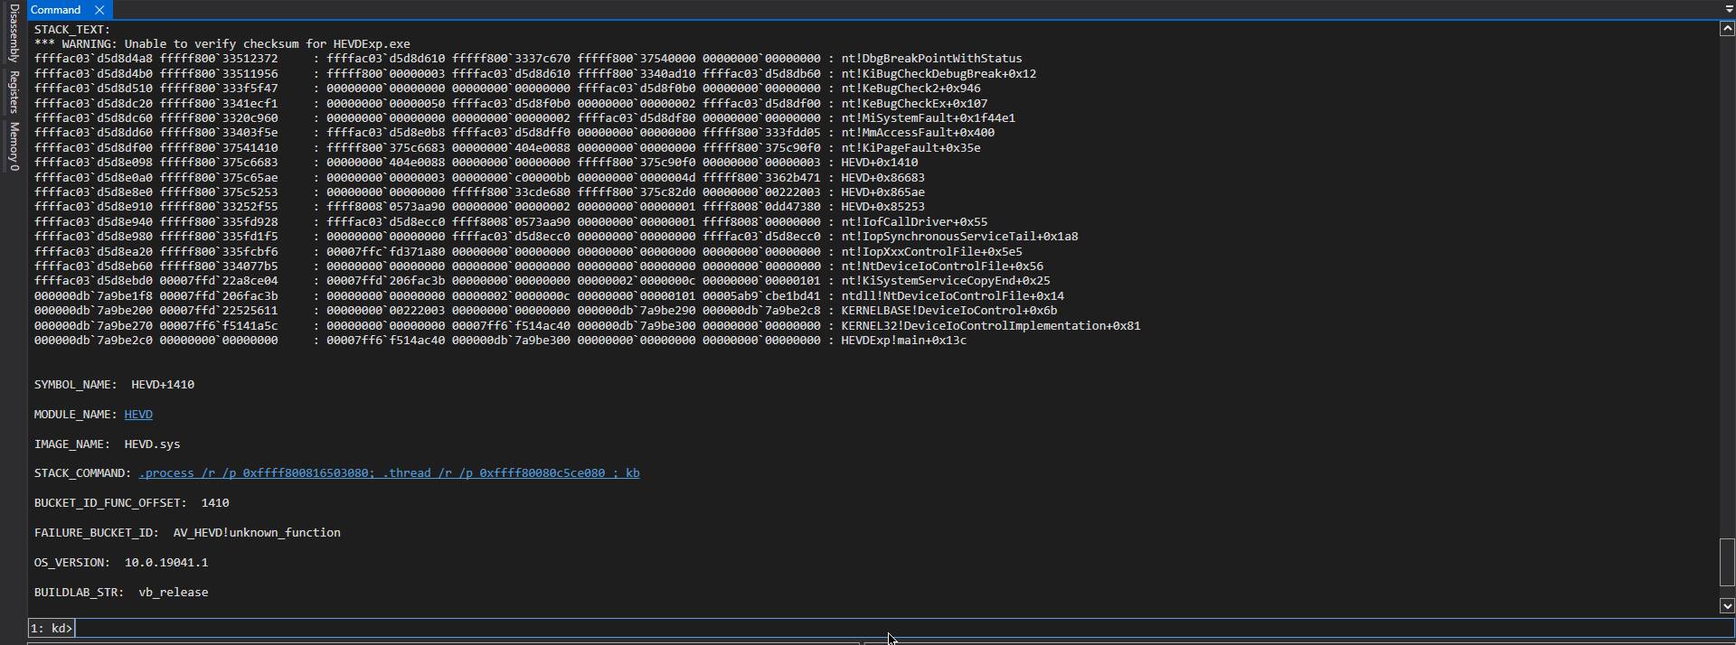The image size is (1736, 645).
Task: Open the Disassembly side tab
Action: (14, 33)
